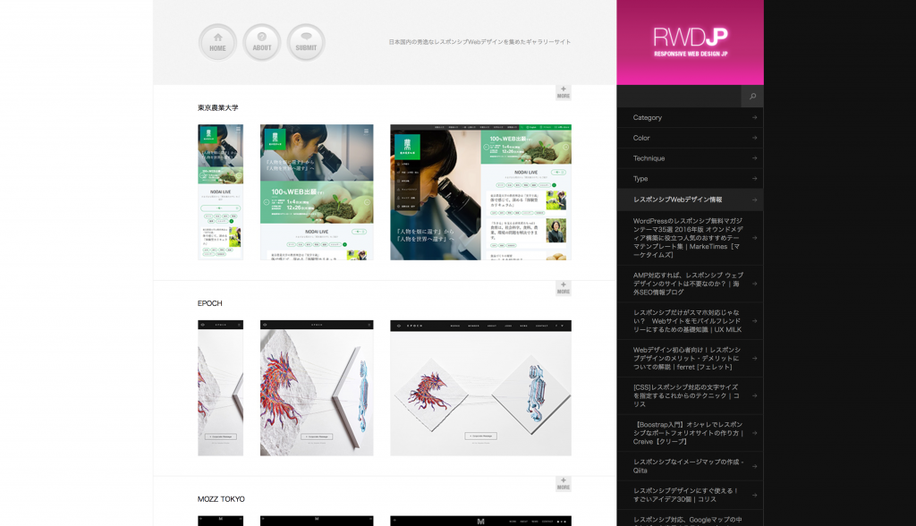View EPOCH mobile screenshot thumbnail

pos(220,388)
